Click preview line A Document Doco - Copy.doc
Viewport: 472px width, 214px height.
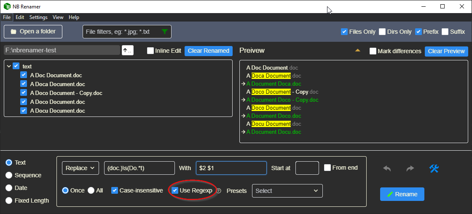(282, 100)
